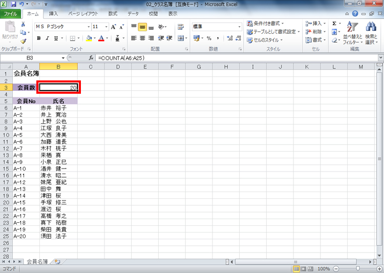The width and height of the screenshot is (384, 273).
Task: Click the Paste clipboard icon
Action: (x=10, y=27)
